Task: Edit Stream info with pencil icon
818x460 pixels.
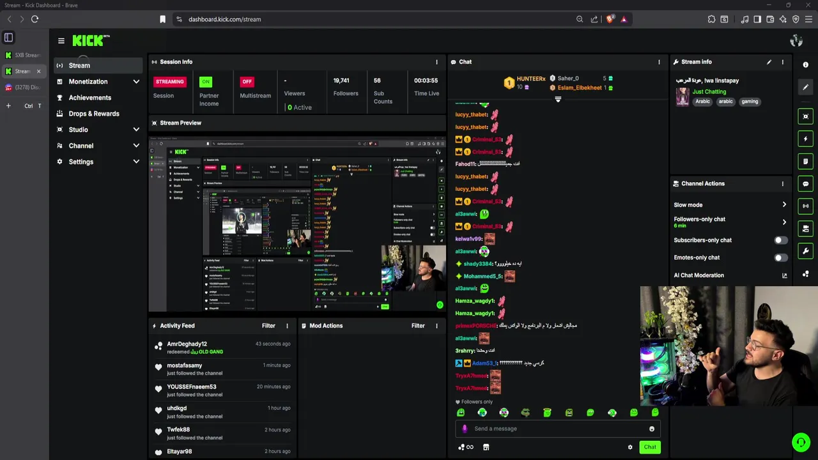Action: click(x=769, y=62)
